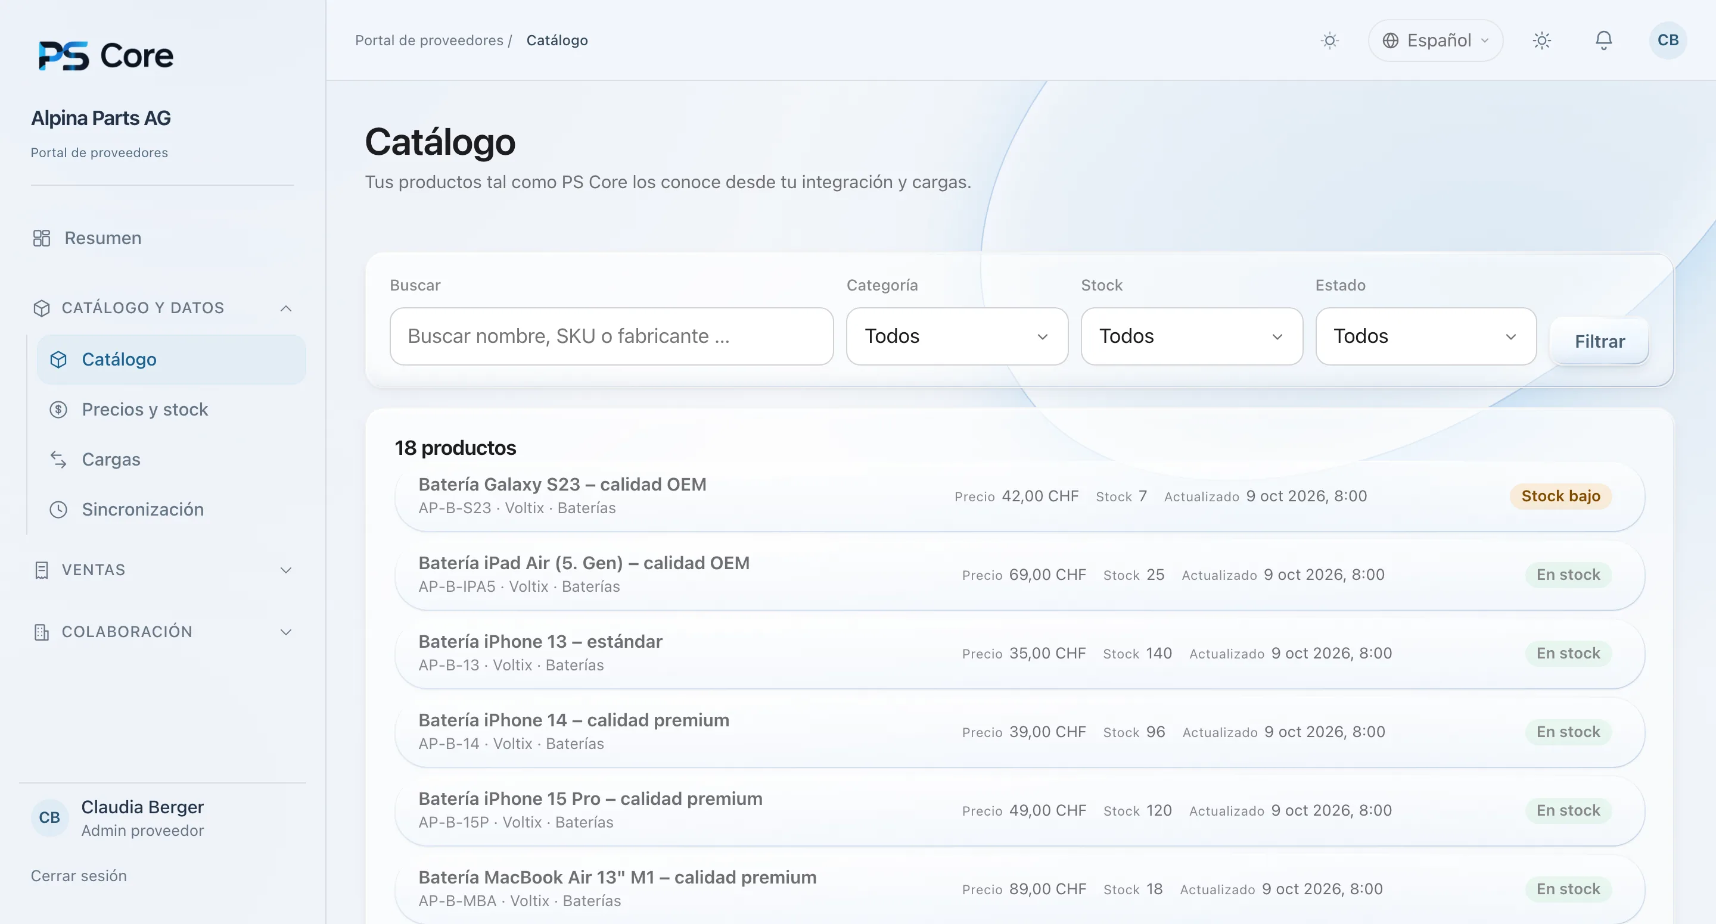
Task: Click Claudia Berger's CB avatar
Action: tap(49, 817)
